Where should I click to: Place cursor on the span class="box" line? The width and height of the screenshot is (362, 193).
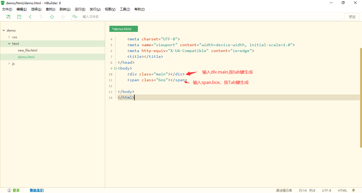[x=157, y=80]
